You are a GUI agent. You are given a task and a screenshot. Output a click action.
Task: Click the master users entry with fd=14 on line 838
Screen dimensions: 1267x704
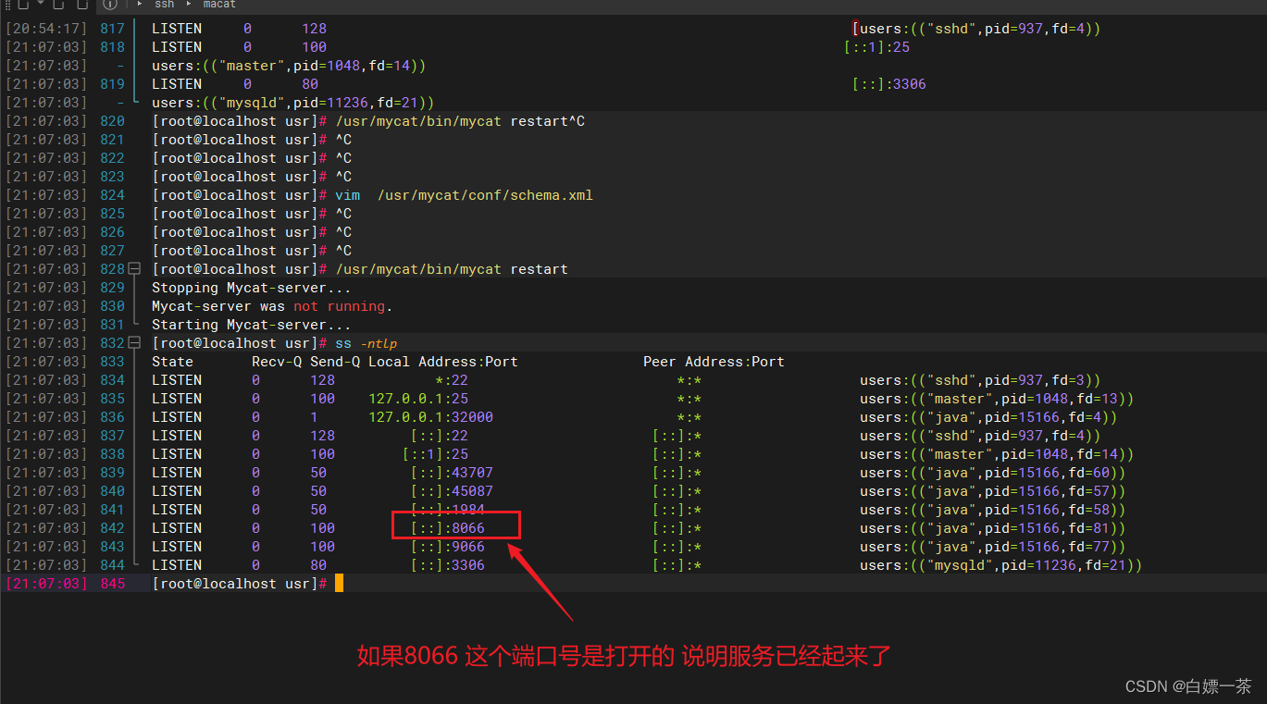997,454
